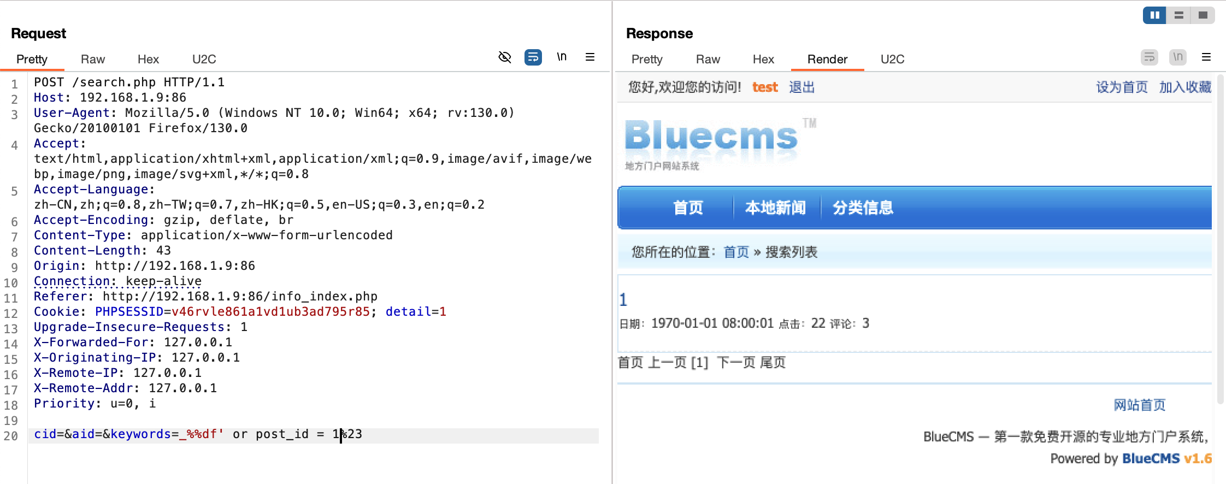Image resolution: width=1226 pixels, height=484 pixels.
Task: Click 下一页 pagination text
Action: click(736, 362)
